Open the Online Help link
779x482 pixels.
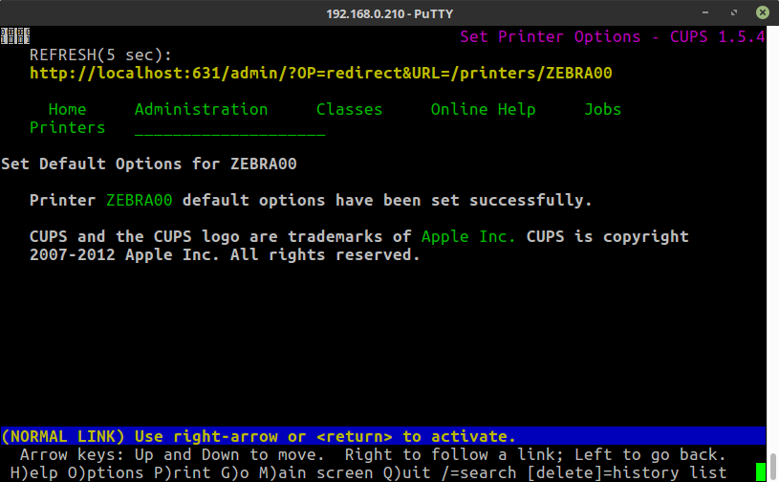click(483, 109)
